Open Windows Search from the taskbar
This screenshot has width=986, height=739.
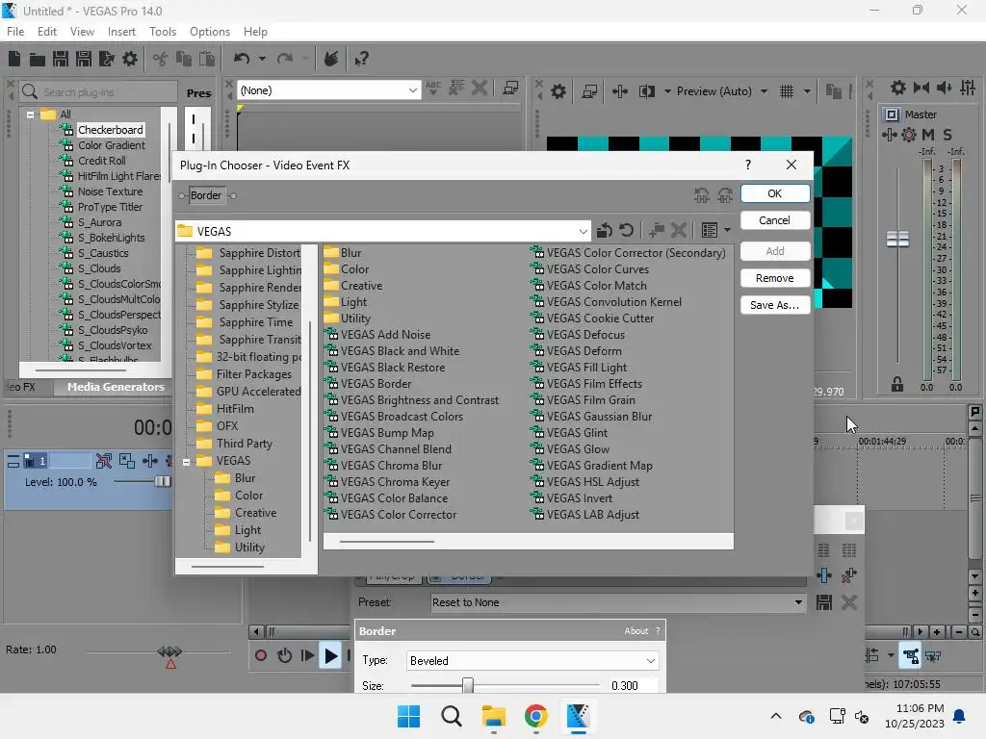(452, 716)
